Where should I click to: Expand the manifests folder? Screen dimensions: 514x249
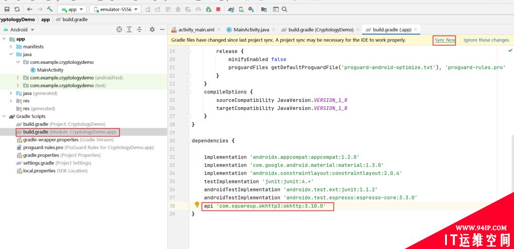click(11, 47)
